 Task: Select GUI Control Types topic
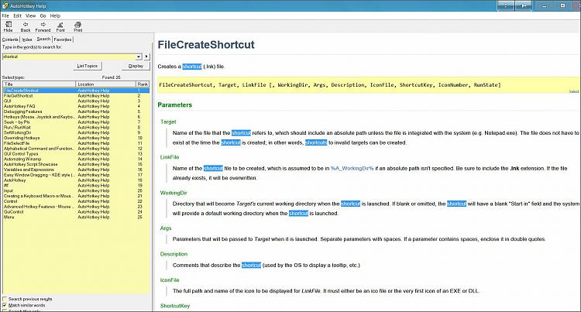click(76, 153)
